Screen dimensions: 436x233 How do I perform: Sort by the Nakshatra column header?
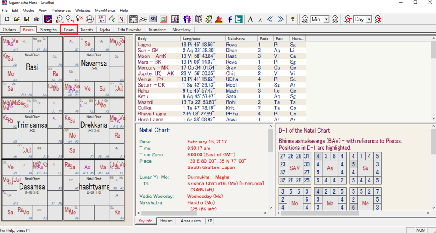tap(241, 39)
